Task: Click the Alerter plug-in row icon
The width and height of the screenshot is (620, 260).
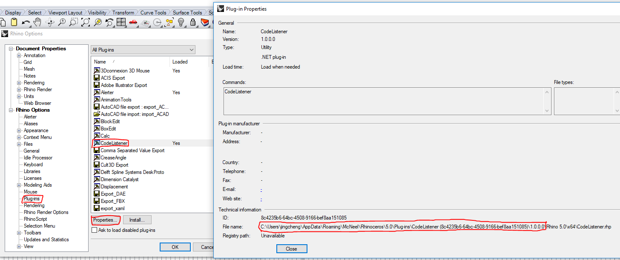Action: tap(97, 92)
